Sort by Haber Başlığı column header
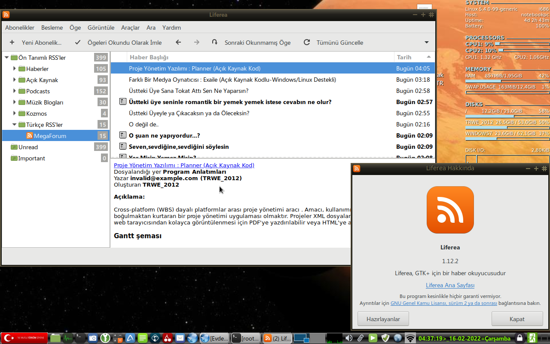The height and width of the screenshot is (344, 550). coord(261,57)
